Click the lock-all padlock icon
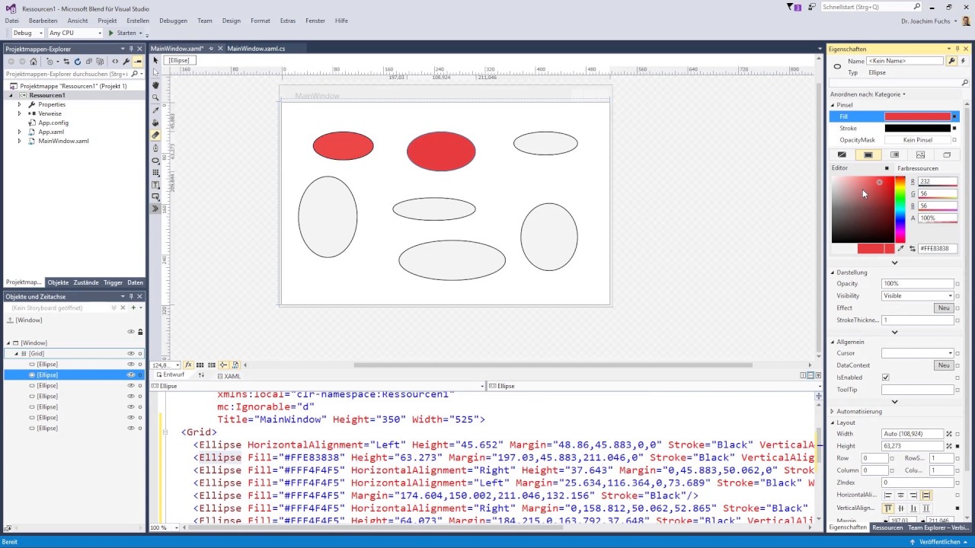The image size is (975, 548). coord(140,332)
